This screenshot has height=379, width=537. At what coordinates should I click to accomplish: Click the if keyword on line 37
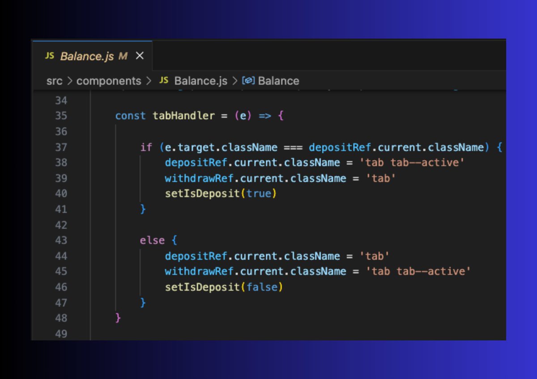coord(146,147)
